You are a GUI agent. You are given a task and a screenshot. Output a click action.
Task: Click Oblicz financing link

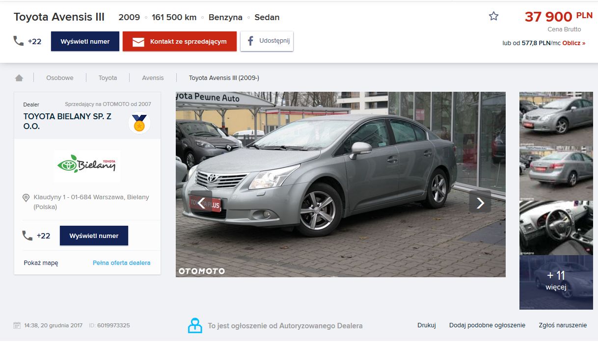[x=574, y=43]
